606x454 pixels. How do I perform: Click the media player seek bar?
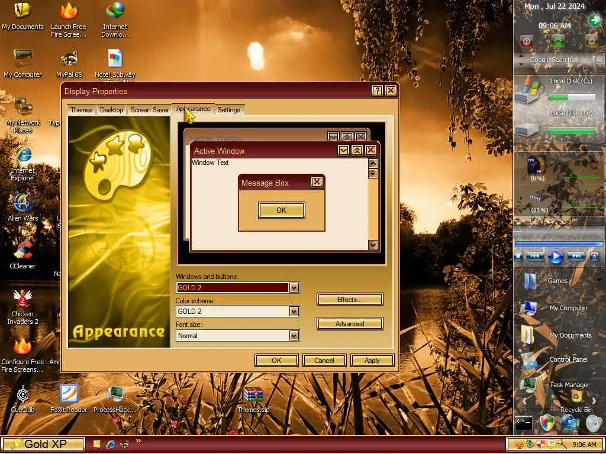(559, 244)
